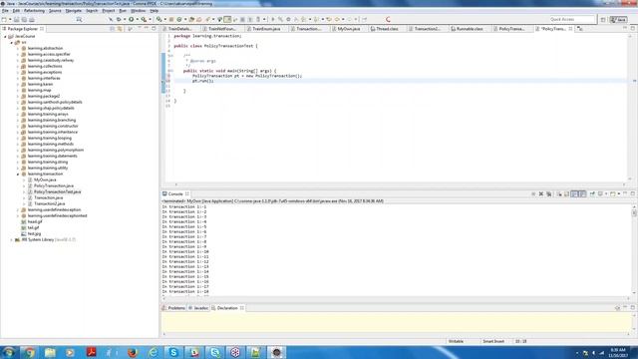Click the Remove Launch icon in Console
The width and height of the screenshot is (638, 359).
(541, 193)
